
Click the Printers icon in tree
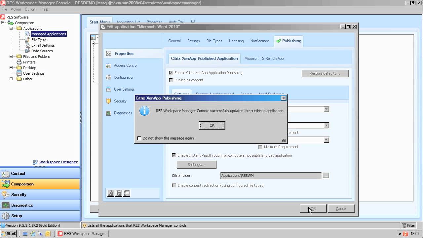click(19, 62)
